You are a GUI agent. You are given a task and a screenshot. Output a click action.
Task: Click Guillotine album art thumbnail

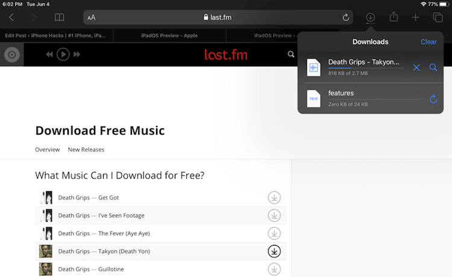point(46,269)
